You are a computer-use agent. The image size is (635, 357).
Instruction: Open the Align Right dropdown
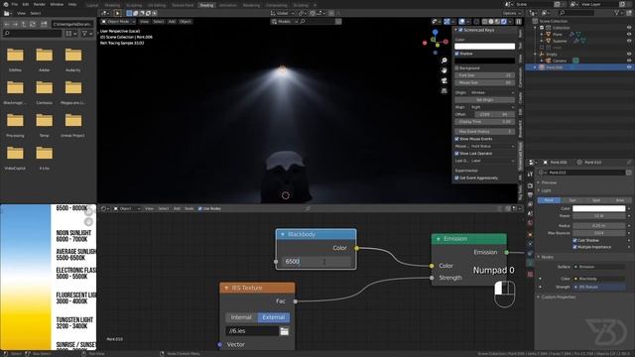click(x=492, y=107)
